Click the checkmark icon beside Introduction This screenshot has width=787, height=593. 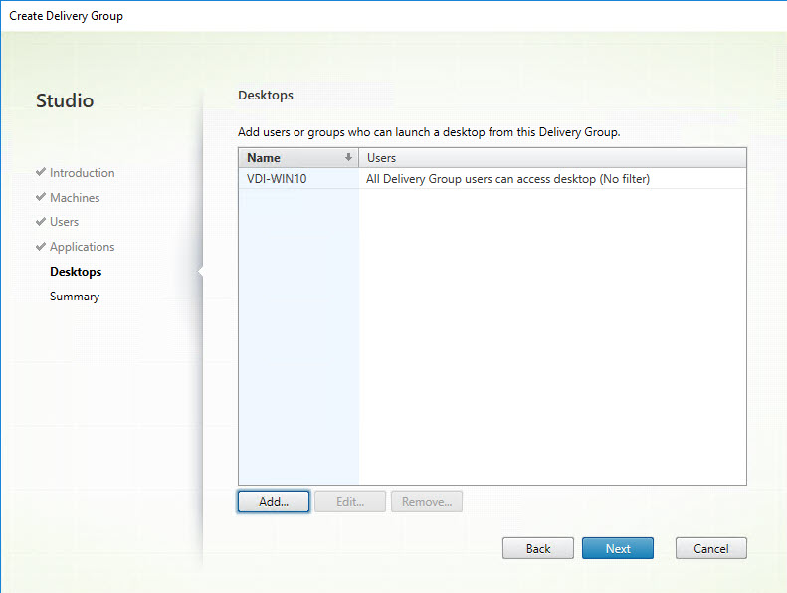click(x=41, y=173)
